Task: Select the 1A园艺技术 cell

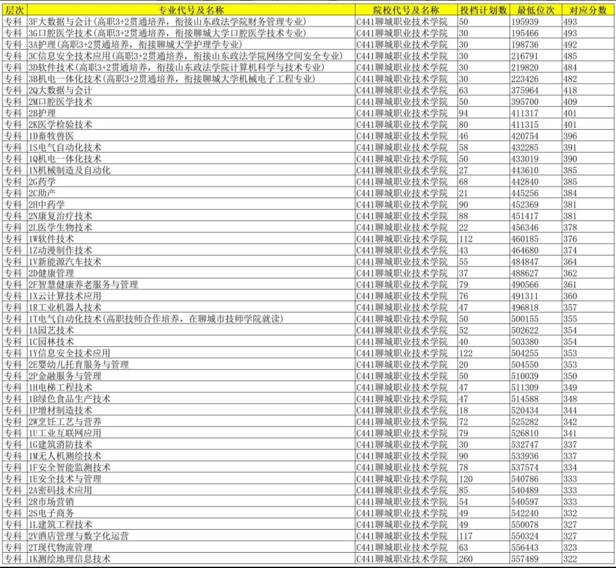Action: pos(191,330)
